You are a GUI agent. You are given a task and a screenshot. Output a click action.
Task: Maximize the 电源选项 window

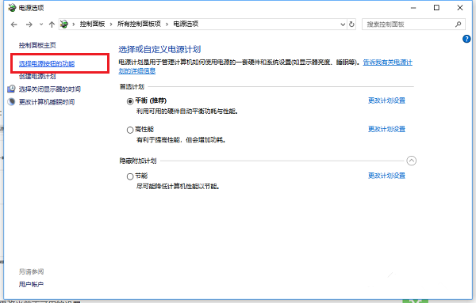click(436, 8)
